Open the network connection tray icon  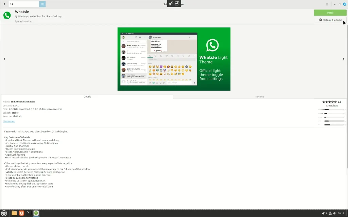point(330,213)
